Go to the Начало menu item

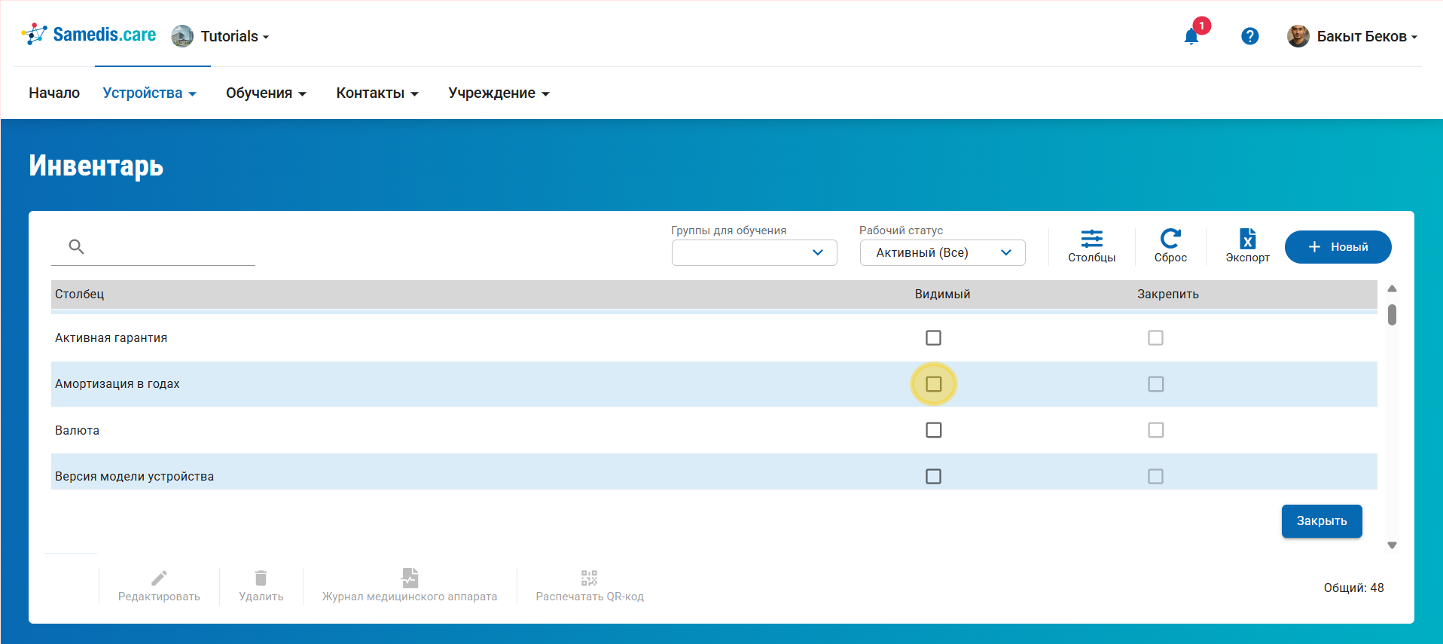click(x=54, y=93)
